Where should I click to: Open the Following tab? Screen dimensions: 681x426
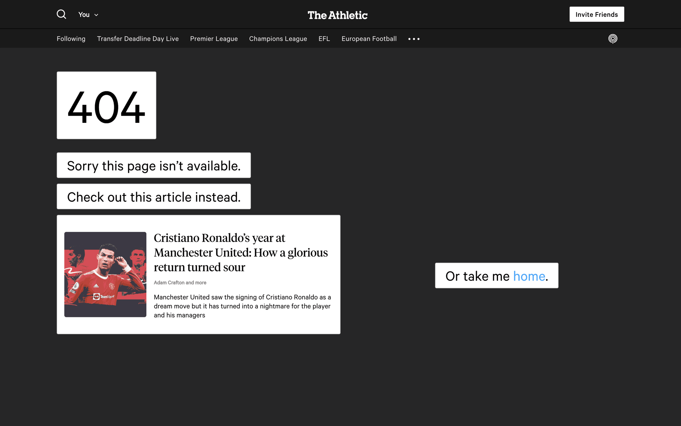[71, 39]
